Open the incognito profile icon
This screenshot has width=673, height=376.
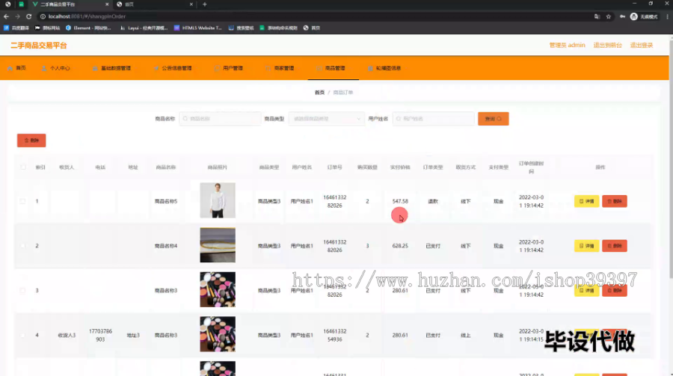pyautogui.click(x=634, y=16)
